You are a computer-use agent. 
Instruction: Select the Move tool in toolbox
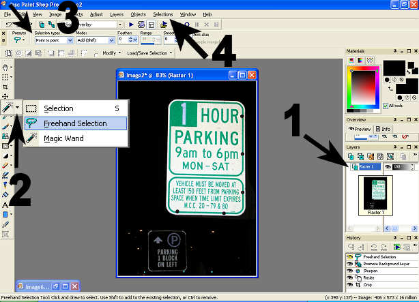(x=5, y=96)
